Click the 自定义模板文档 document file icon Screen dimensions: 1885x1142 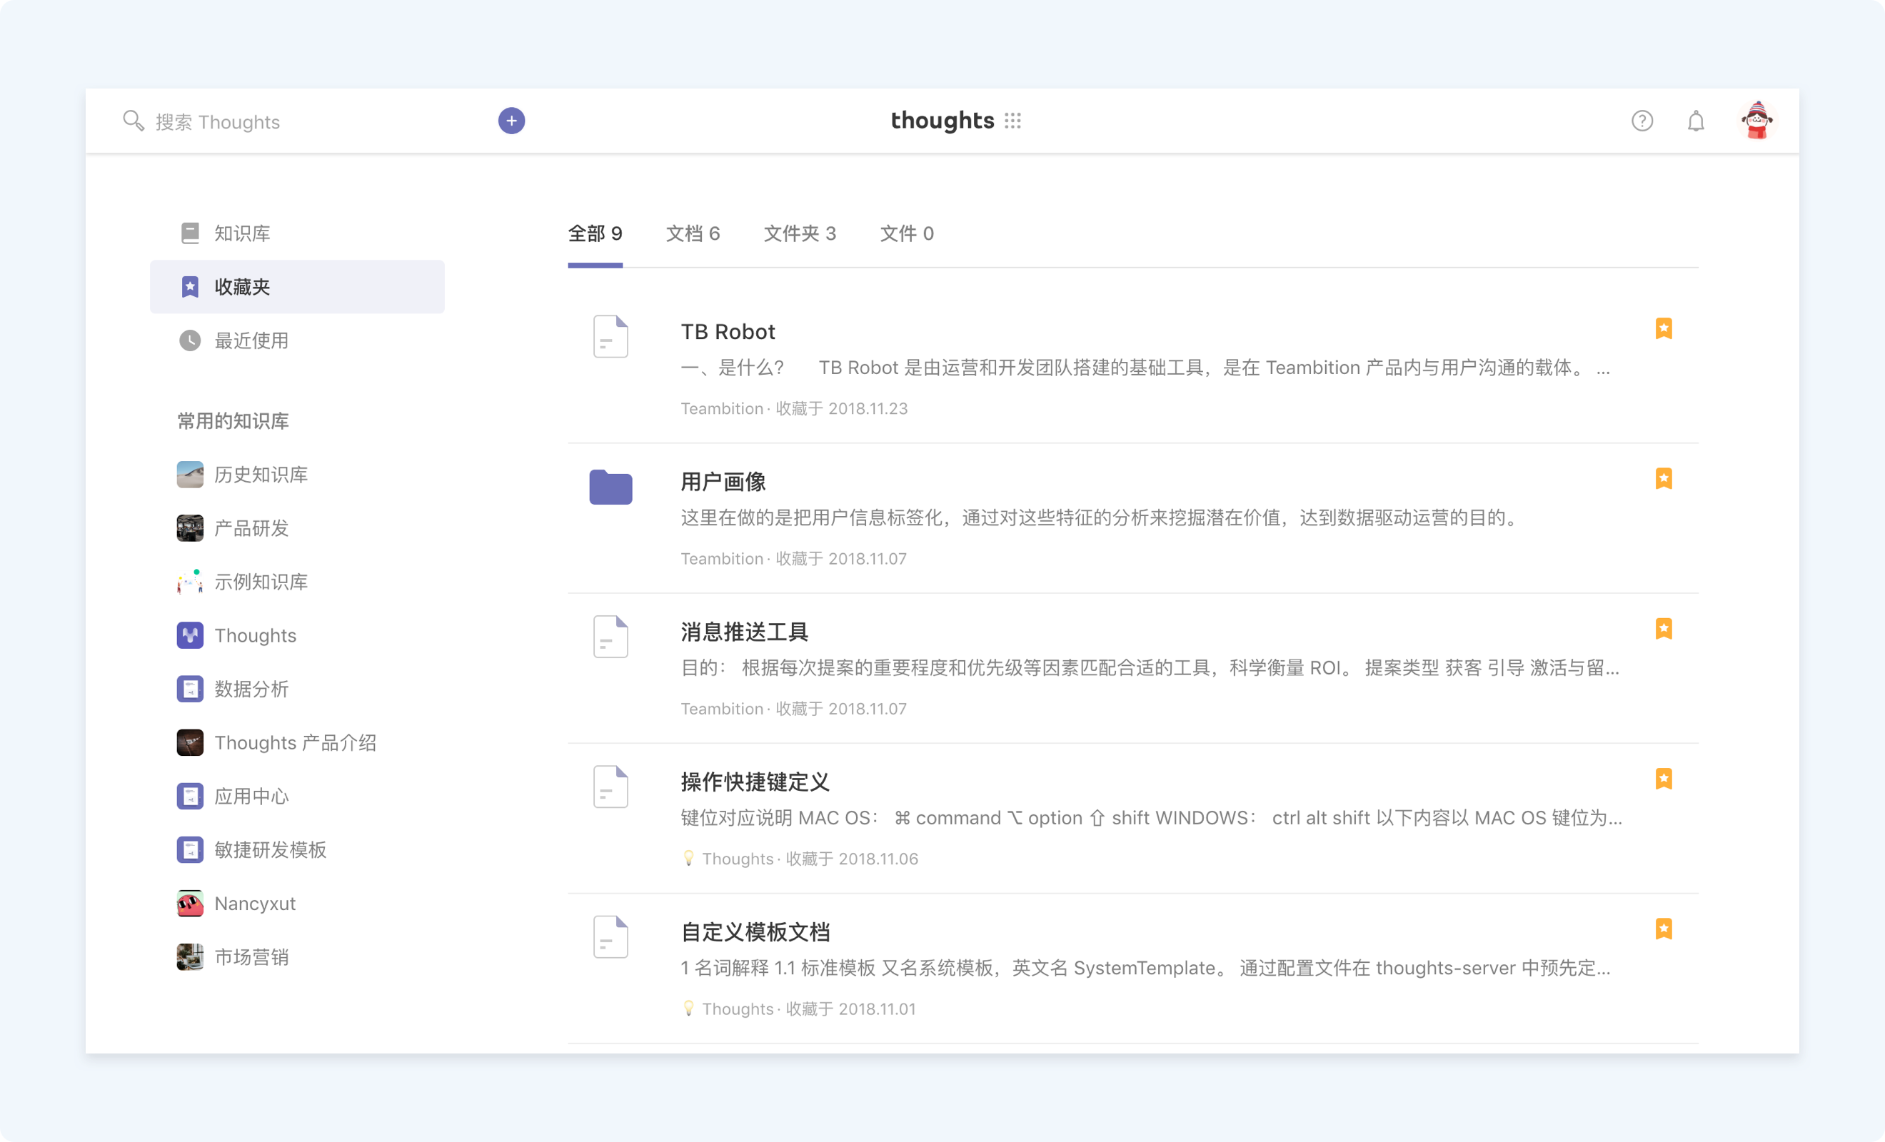pos(610,936)
